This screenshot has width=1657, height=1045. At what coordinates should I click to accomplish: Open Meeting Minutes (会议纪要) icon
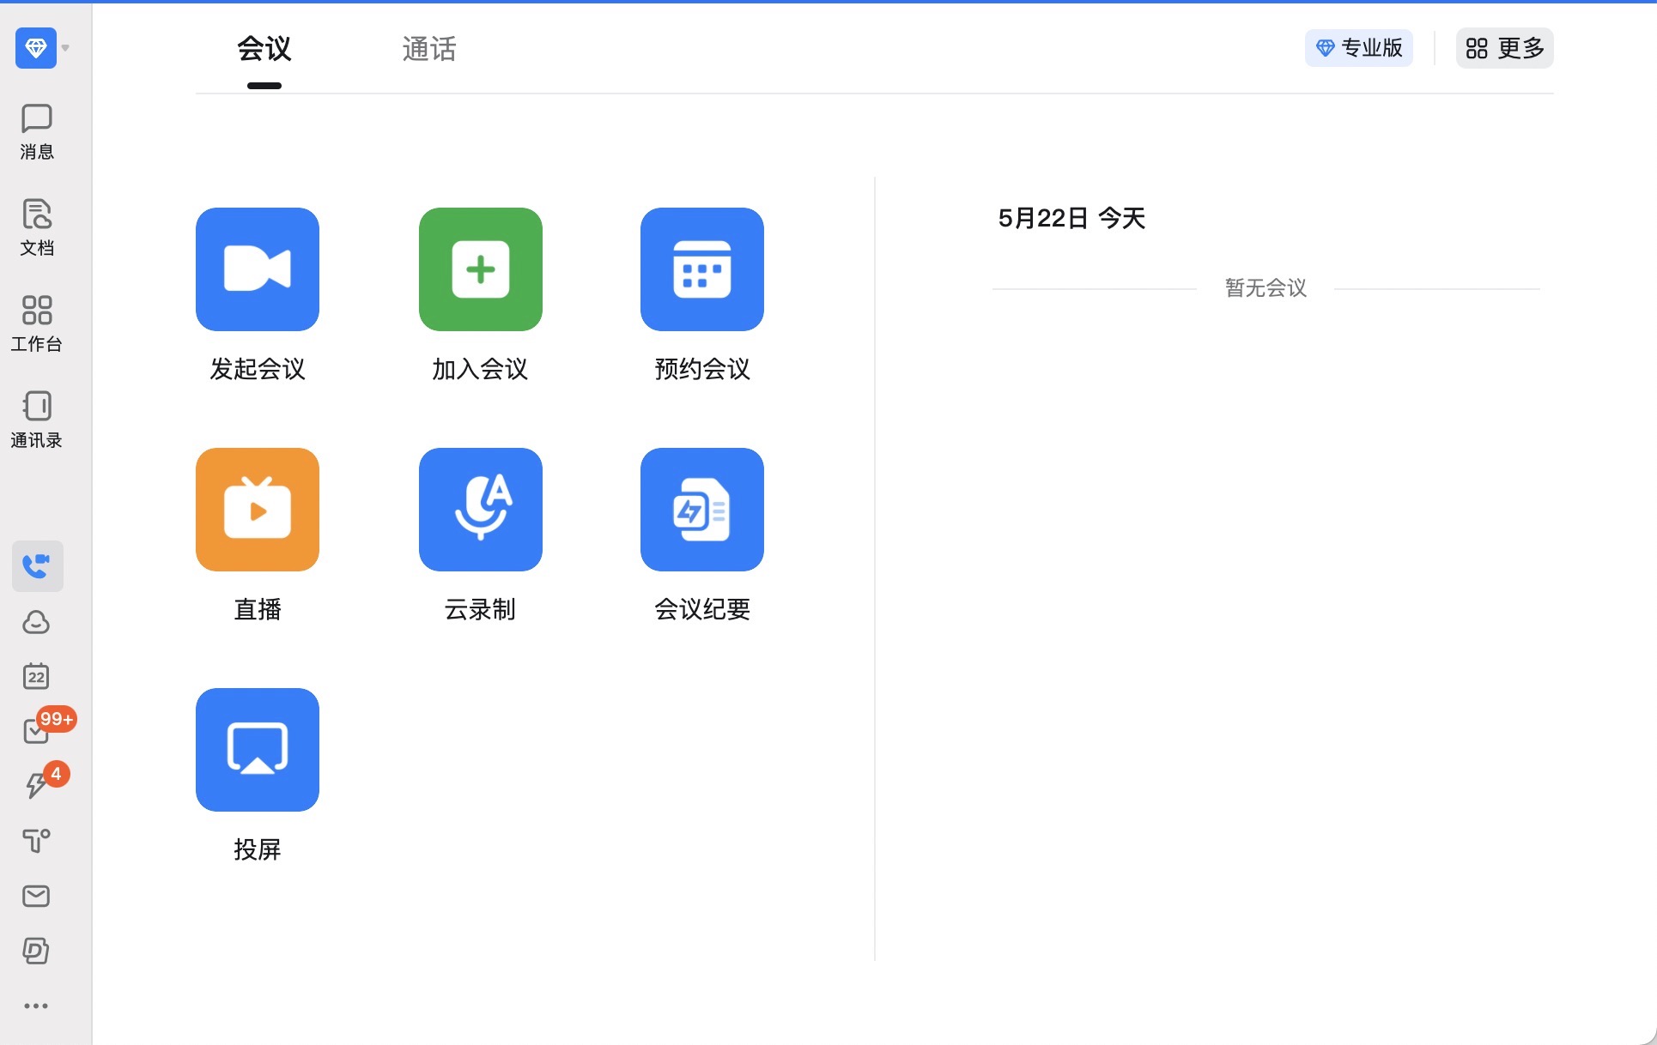(701, 510)
